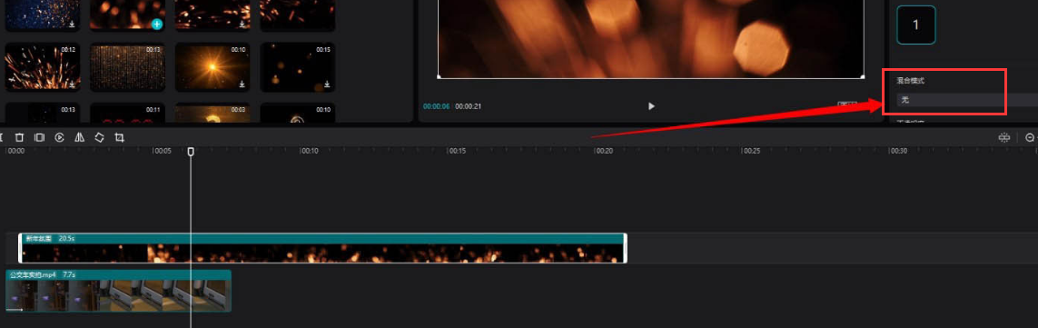Select the 00:10 golden starburst thumbnail

(213, 67)
